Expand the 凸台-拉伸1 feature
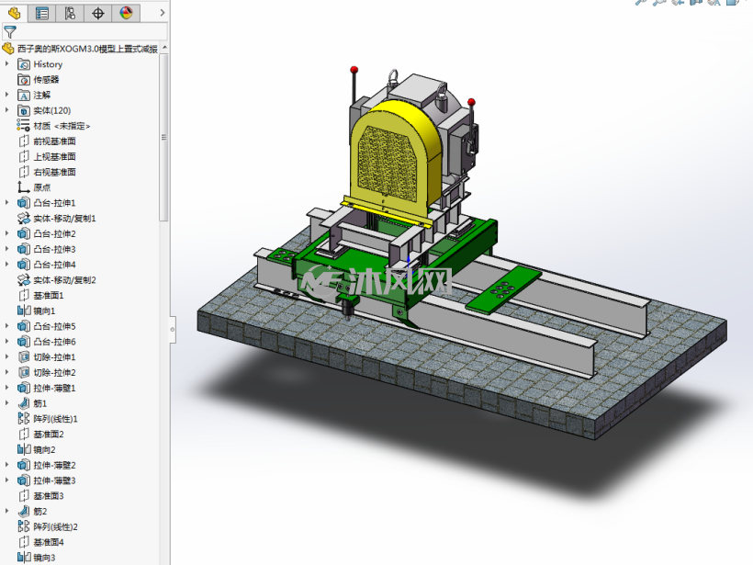Screen dimensions: 753x565 [6, 203]
